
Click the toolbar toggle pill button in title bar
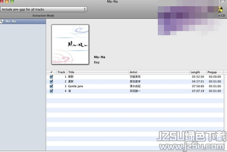click(x=223, y=1)
